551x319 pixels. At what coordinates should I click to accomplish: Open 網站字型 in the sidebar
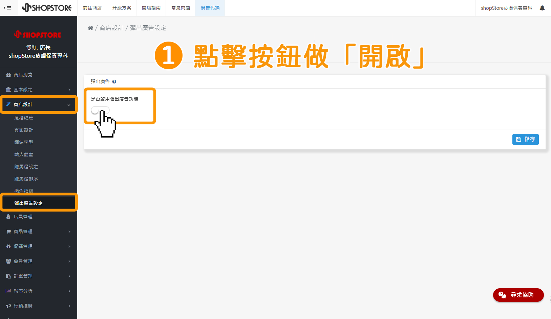click(x=24, y=142)
